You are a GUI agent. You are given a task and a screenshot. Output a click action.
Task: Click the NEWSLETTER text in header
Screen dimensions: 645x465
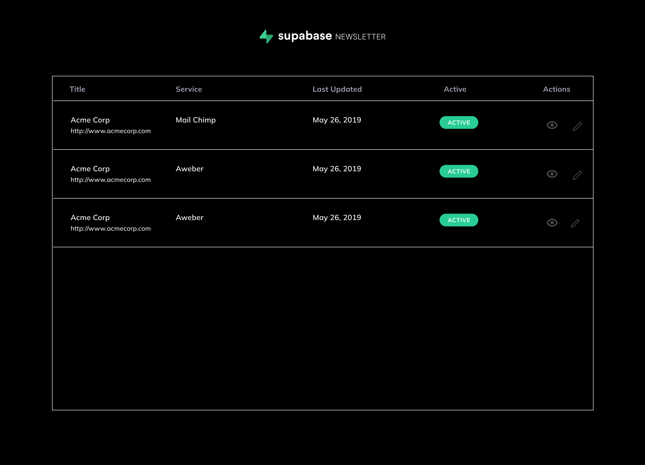coord(360,37)
